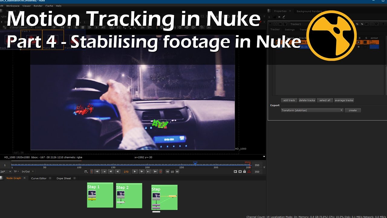The height and width of the screenshot is (218, 387).
Task: Switch to the Curve Editor tab
Action: coord(39,178)
